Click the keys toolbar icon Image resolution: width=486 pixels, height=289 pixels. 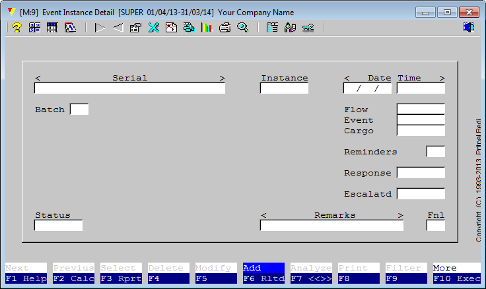coord(308,28)
